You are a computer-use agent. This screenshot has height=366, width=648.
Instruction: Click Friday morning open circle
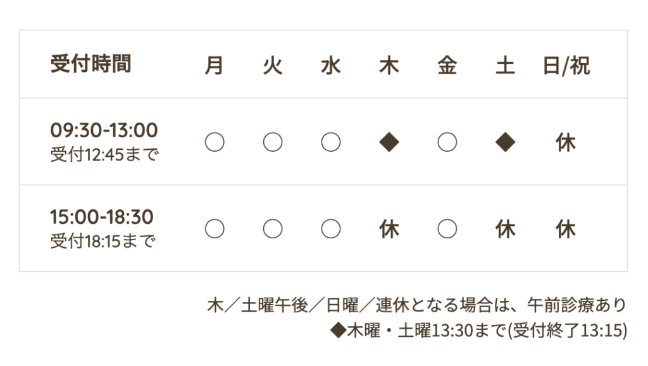(447, 143)
